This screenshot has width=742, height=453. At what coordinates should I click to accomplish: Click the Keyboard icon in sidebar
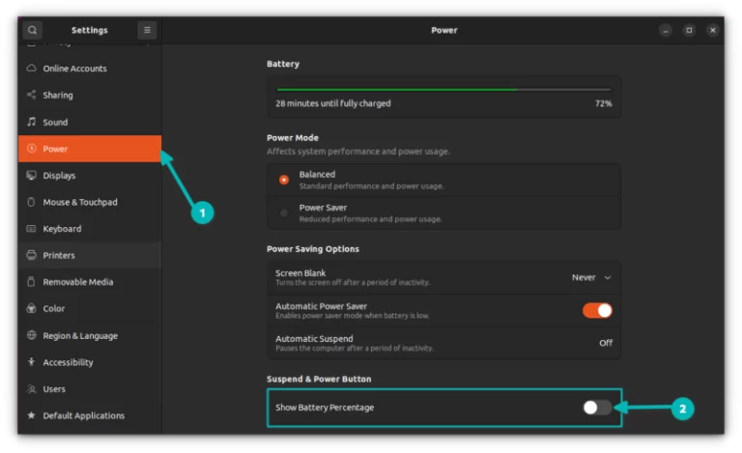[31, 229]
